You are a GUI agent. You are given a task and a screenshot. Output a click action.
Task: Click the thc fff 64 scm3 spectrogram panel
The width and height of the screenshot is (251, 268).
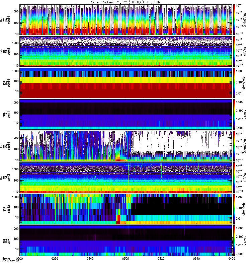[x=126, y=178]
